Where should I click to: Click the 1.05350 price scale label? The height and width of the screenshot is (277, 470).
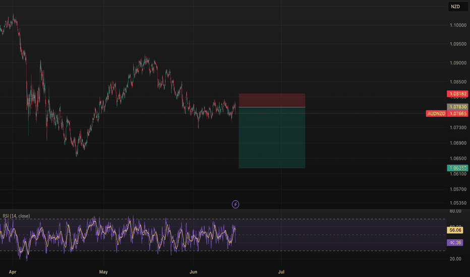(458, 203)
